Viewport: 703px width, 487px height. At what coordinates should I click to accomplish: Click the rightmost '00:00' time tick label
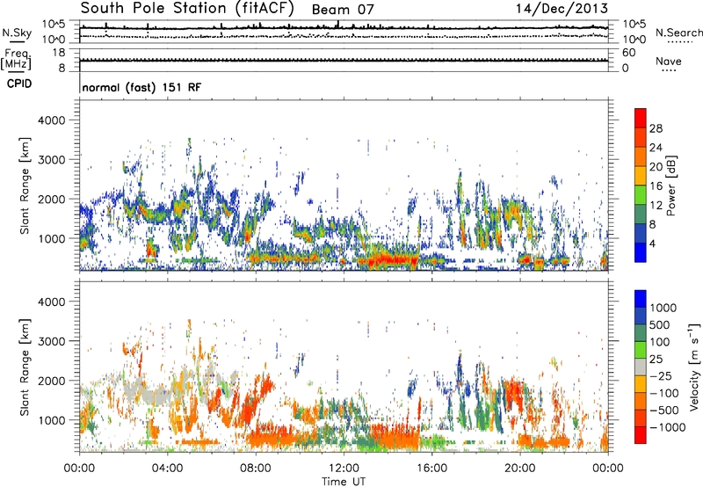[608, 469]
